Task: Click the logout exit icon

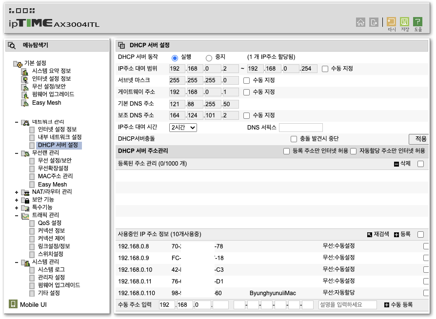Action: pos(374,22)
